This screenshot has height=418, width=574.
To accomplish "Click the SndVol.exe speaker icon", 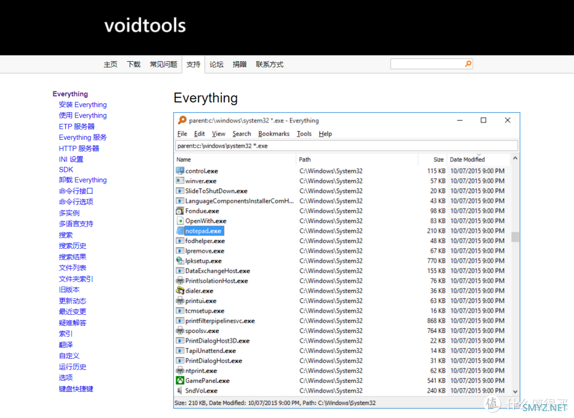I will tap(180, 390).
